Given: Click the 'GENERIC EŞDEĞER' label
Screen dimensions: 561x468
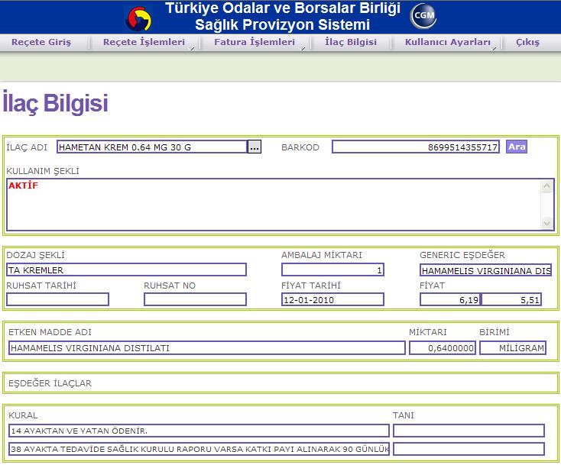Looking at the screenshot, I should coord(462,255).
